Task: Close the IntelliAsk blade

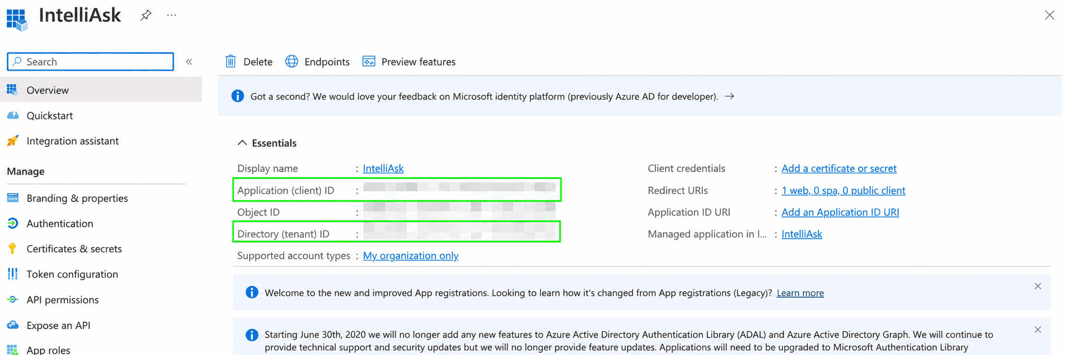Action: pyautogui.click(x=1049, y=15)
